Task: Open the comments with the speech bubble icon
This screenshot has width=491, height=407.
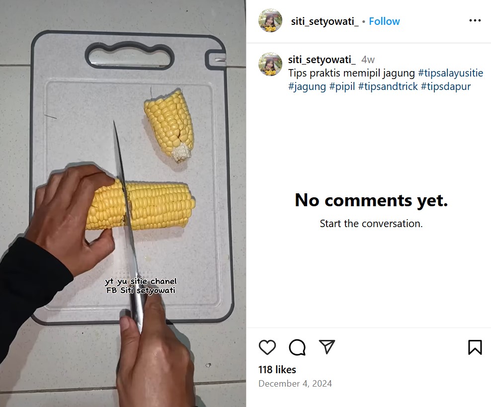Action: click(x=297, y=347)
